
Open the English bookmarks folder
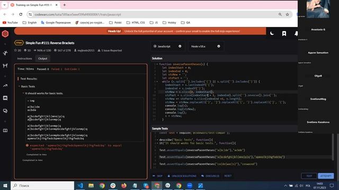point(30,22)
